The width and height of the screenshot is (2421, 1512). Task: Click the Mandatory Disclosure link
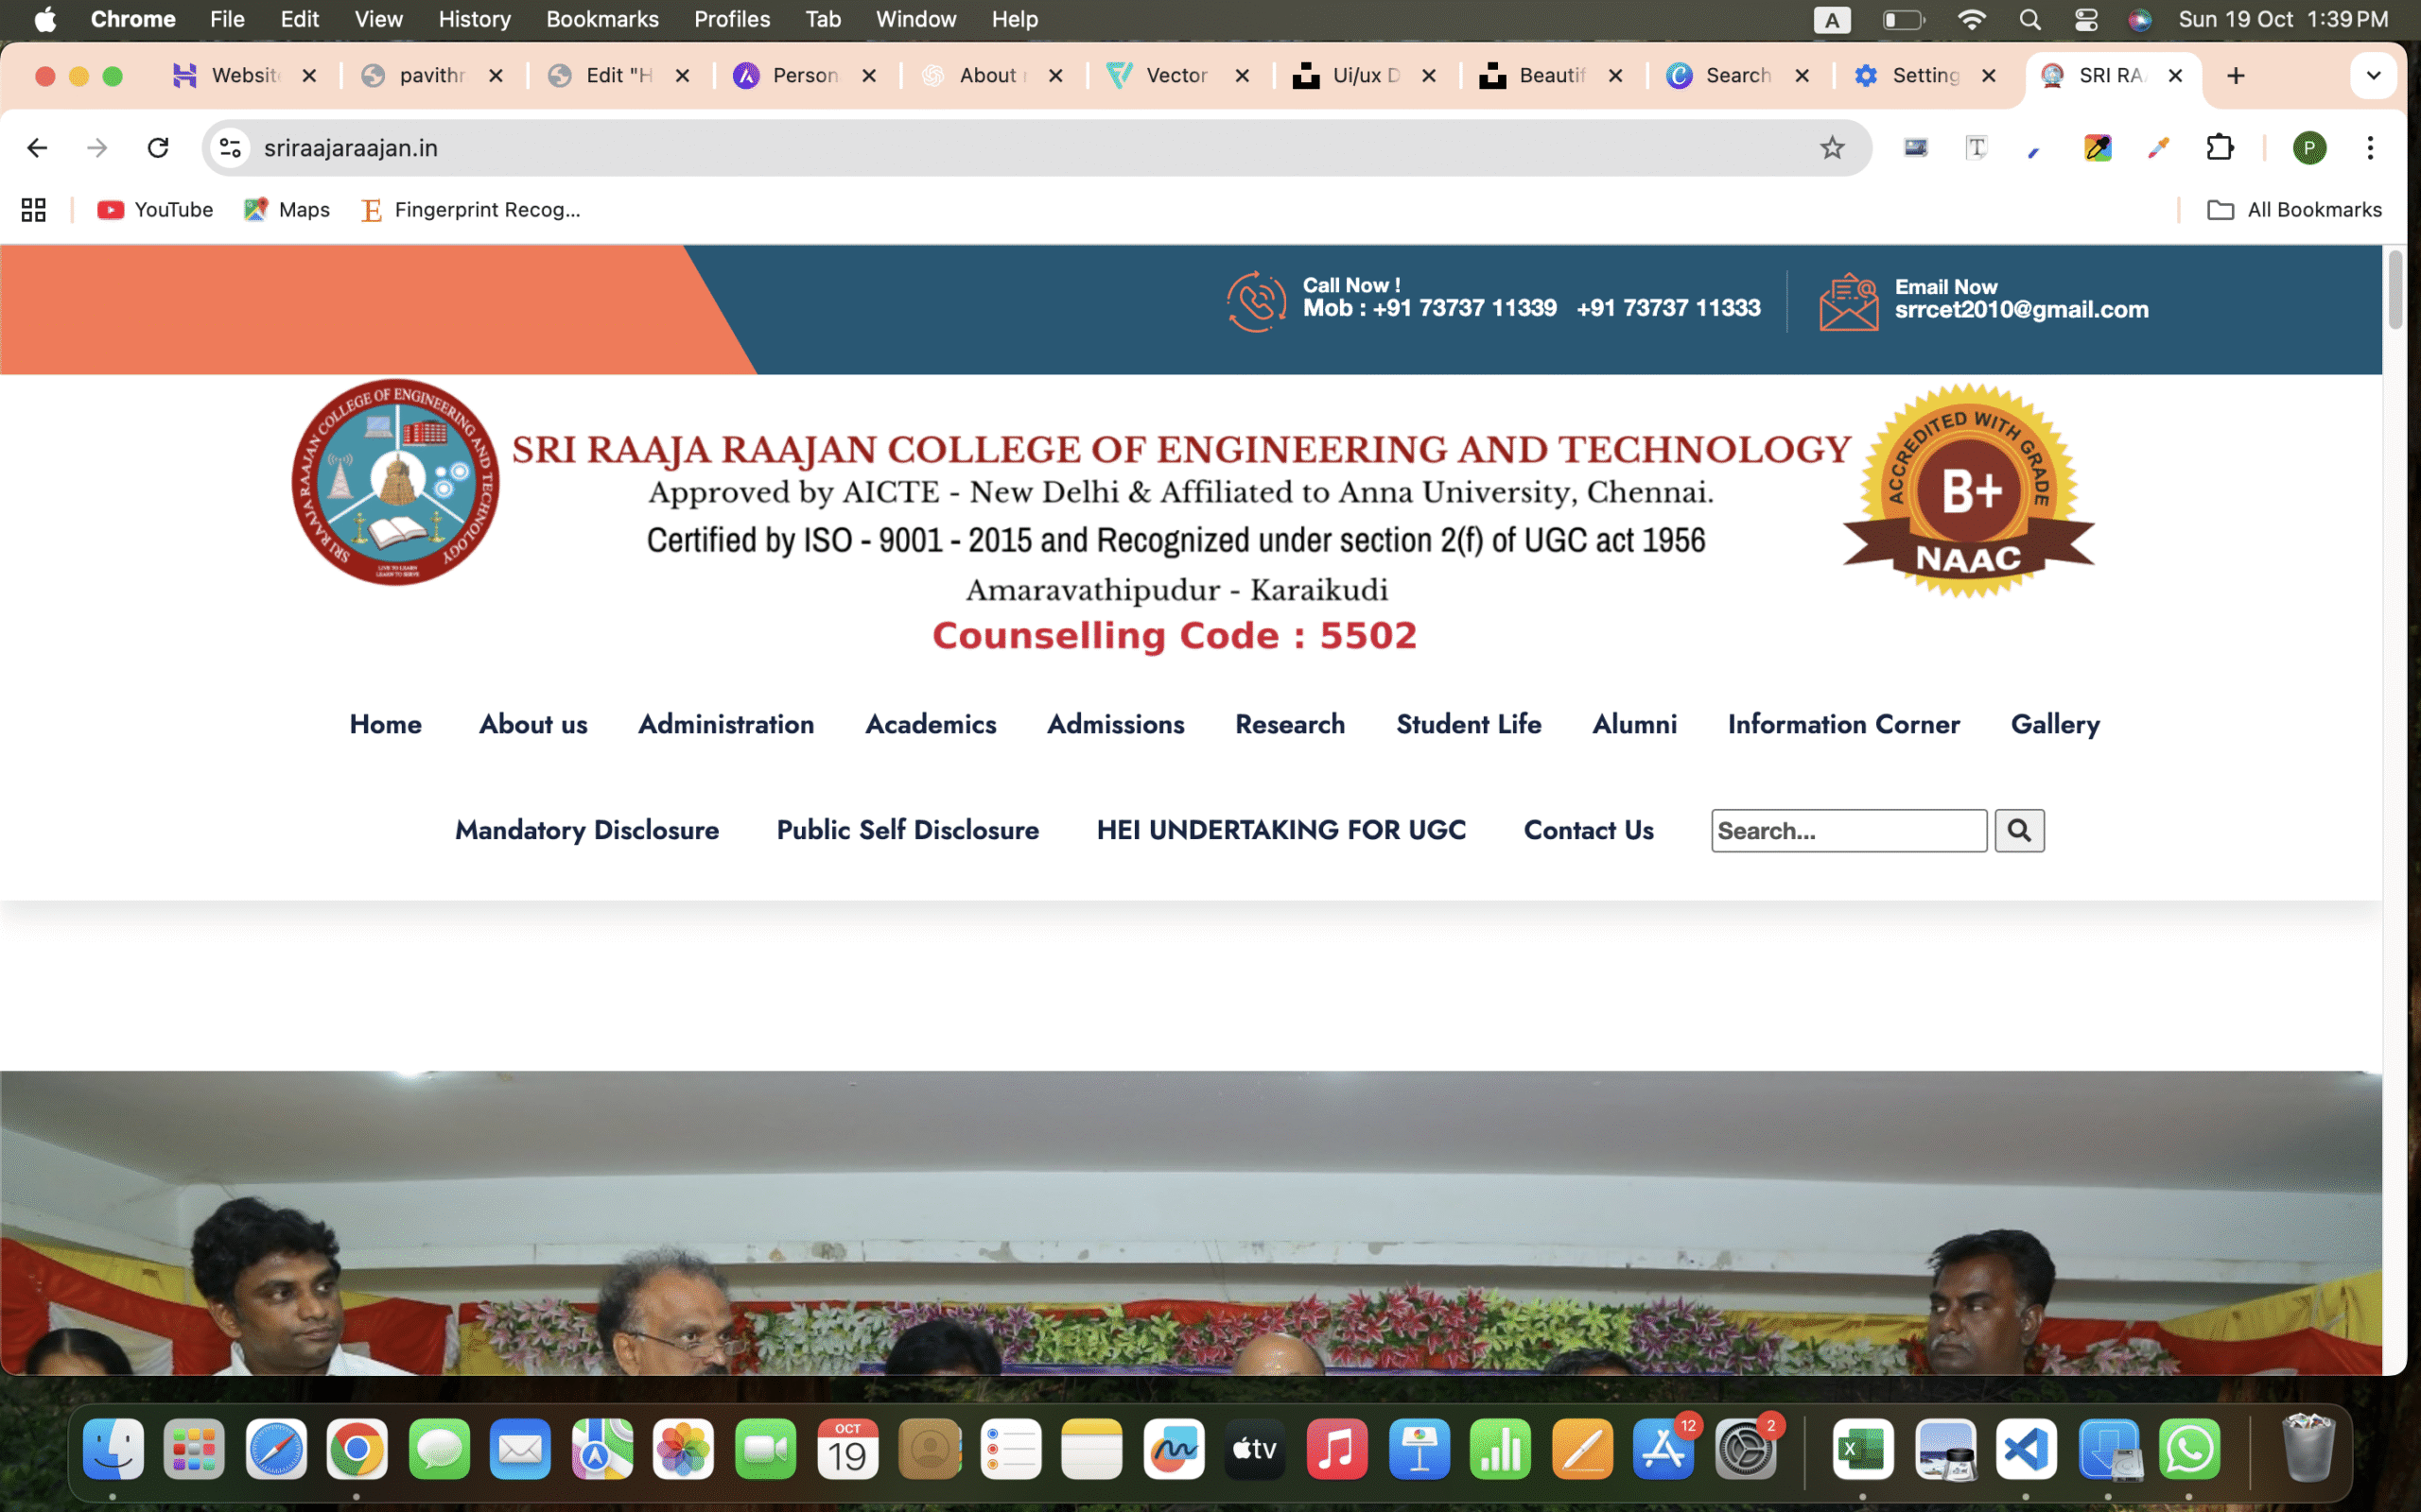pos(586,830)
